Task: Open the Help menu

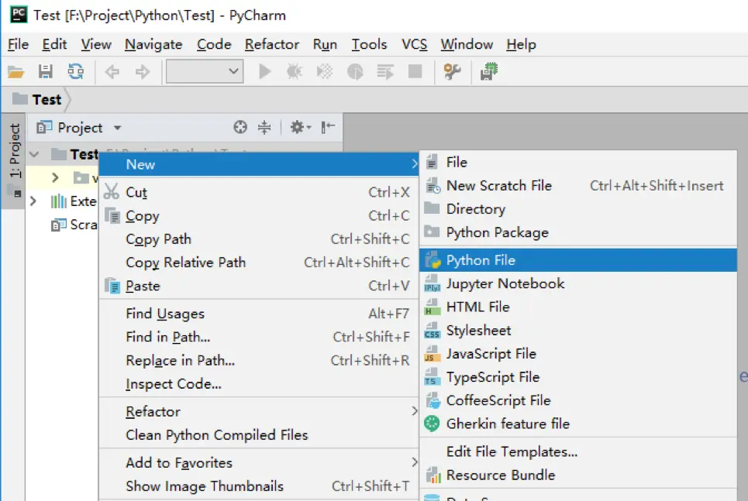Action: [521, 44]
